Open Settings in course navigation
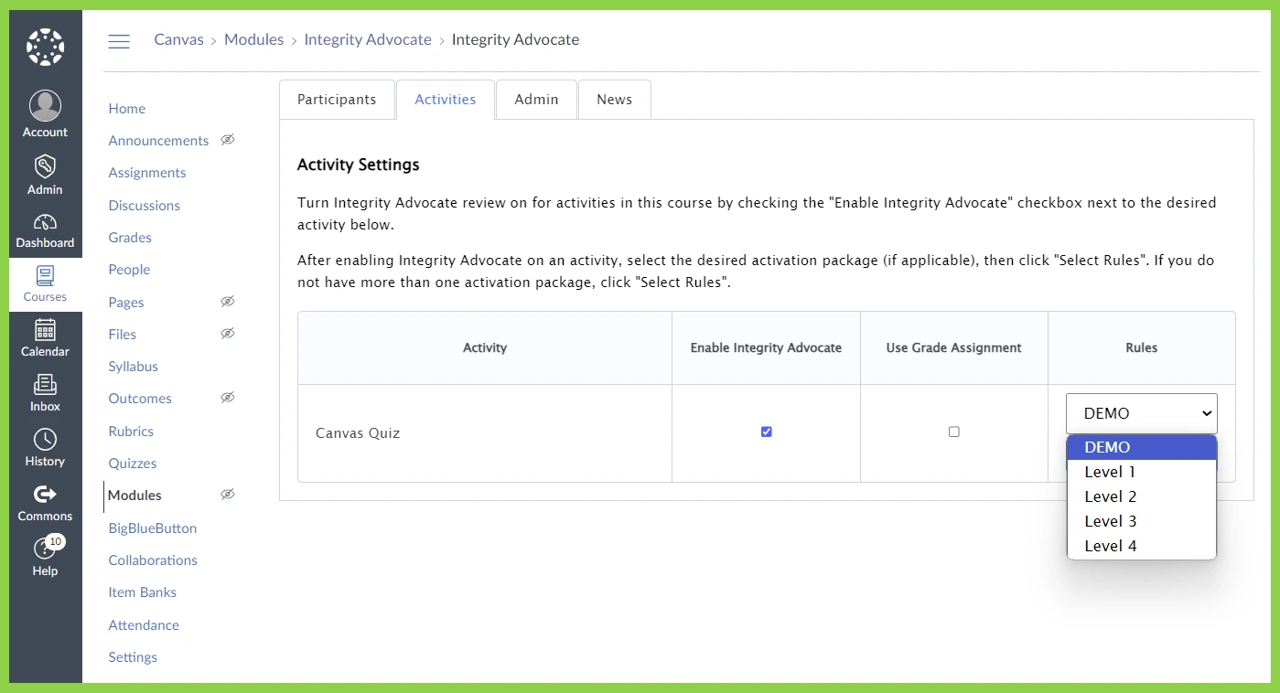This screenshot has width=1280, height=693. pos(133,656)
